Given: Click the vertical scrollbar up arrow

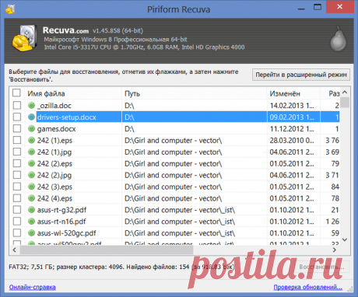Looking at the screenshot, I should pyautogui.click(x=345, y=93).
